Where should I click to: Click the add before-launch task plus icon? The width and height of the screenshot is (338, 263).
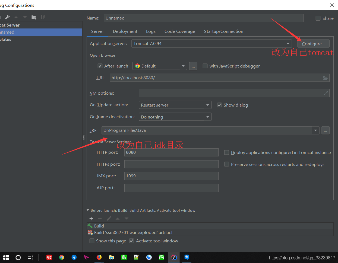pyautogui.click(x=91, y=219)
